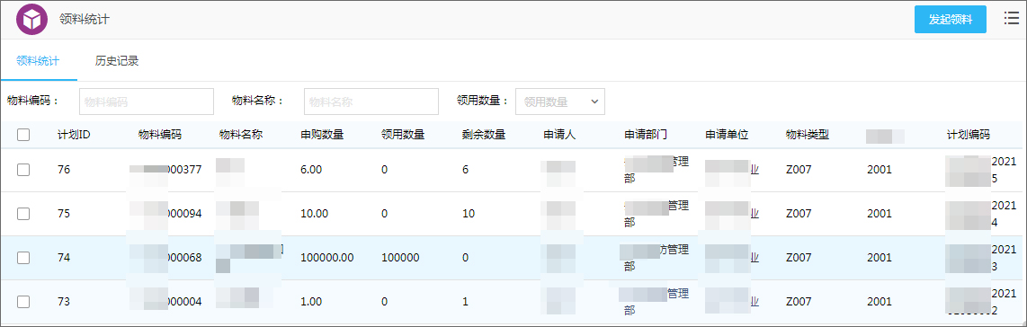This screenshot has height=327, width=1027.
Task: Open the list menu icon beside 发起领料
Action: (x=1012, y=18)
